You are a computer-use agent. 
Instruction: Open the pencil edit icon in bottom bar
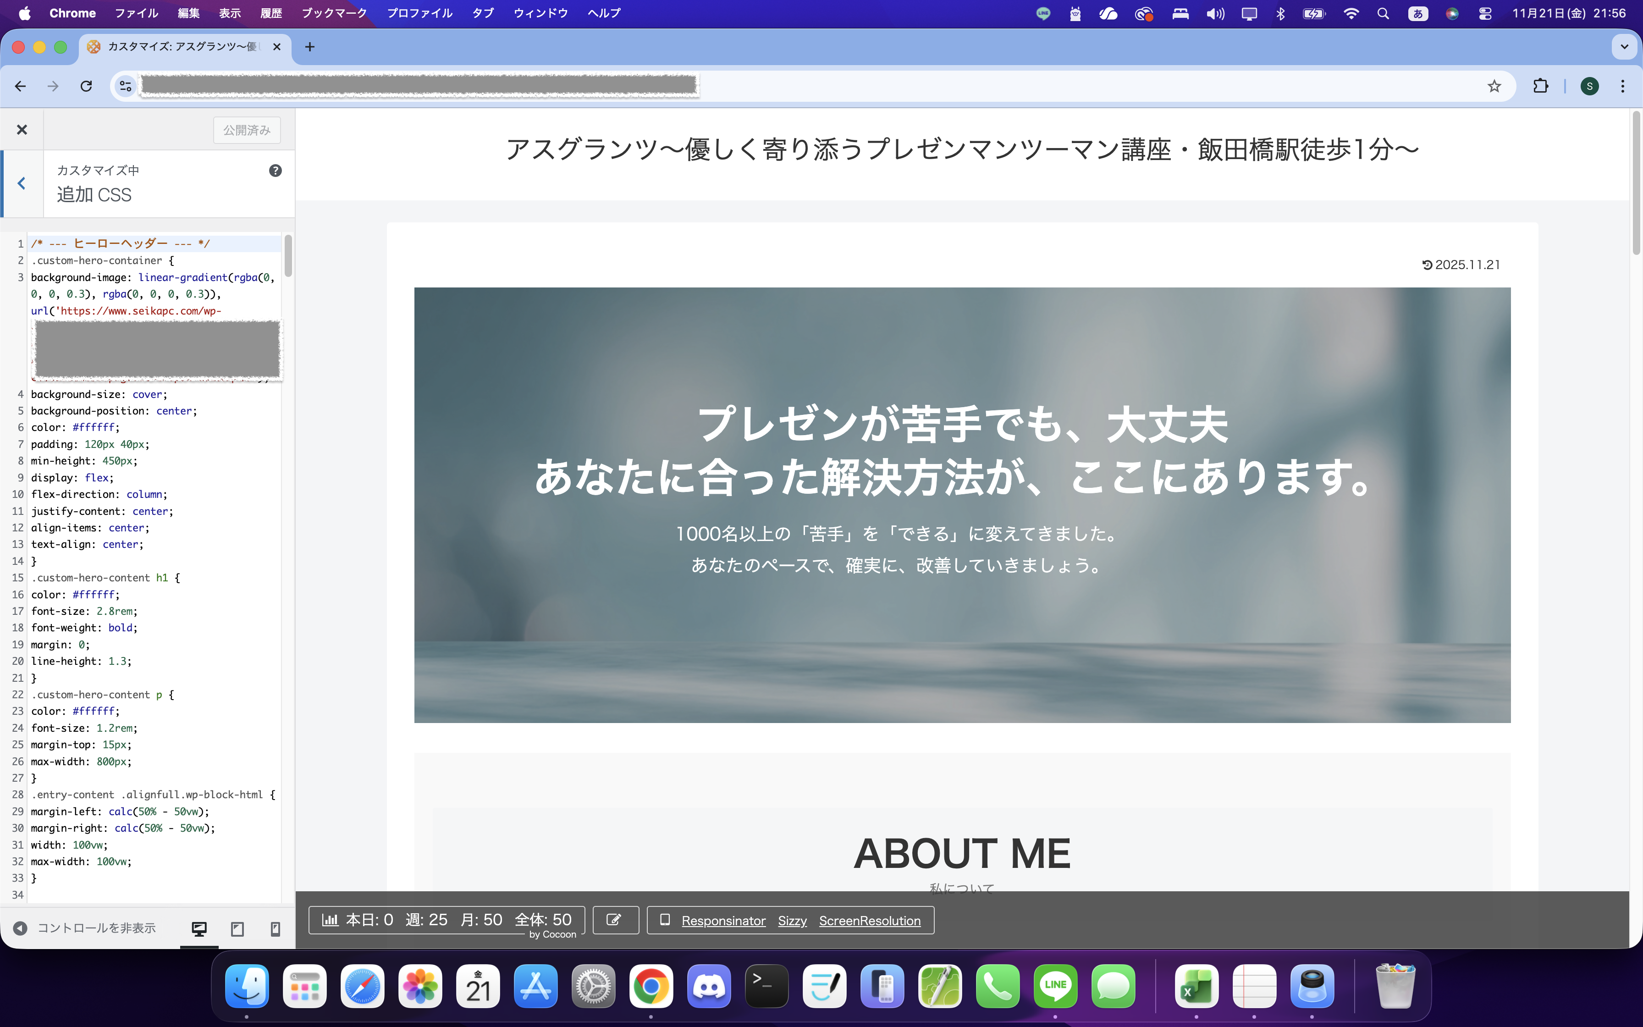615,920
